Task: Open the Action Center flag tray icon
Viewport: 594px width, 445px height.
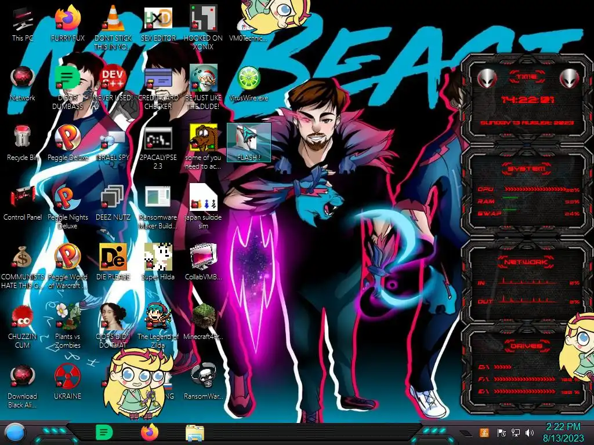Action: [x=502, y=432]
